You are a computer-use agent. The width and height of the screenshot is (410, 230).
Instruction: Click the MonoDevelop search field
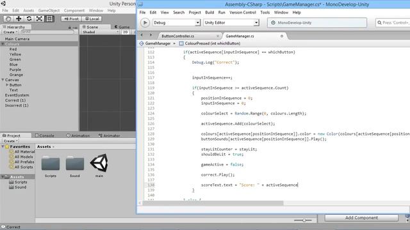[x=393, y=23]
